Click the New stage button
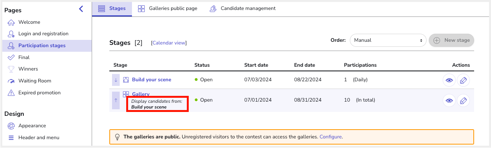The width and height of the screenshot is (491, 148). [451, 40]
